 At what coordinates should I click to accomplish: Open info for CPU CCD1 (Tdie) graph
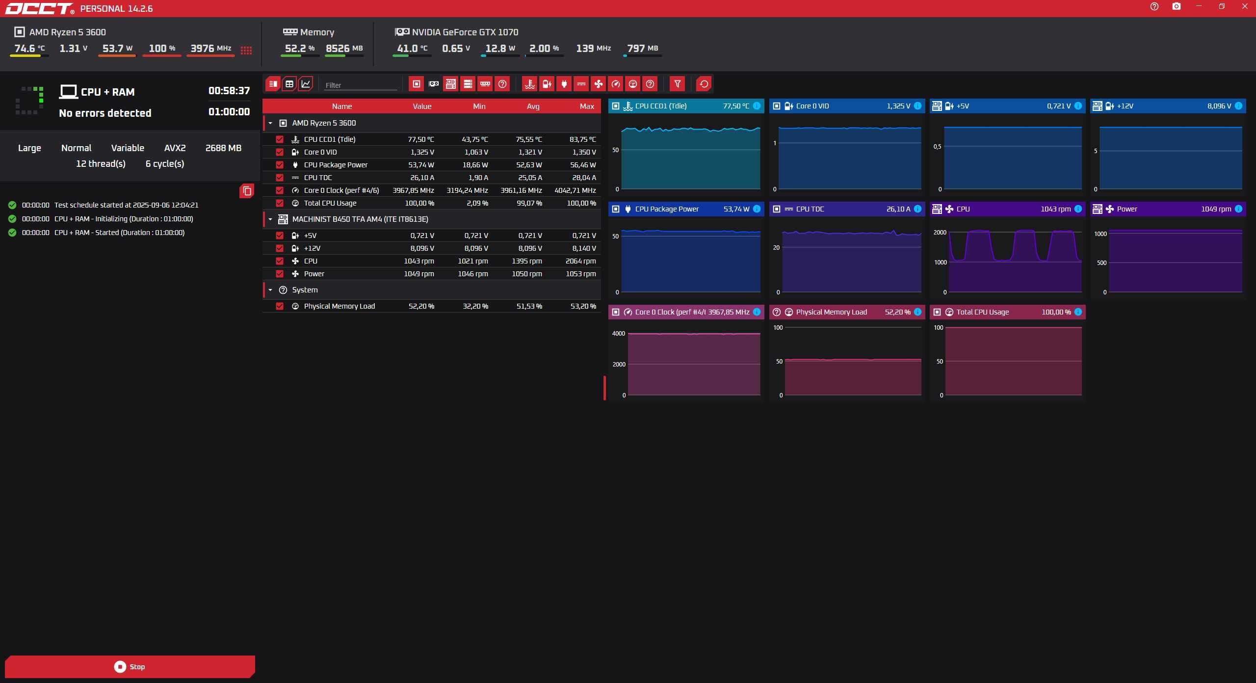click(757, 106)
